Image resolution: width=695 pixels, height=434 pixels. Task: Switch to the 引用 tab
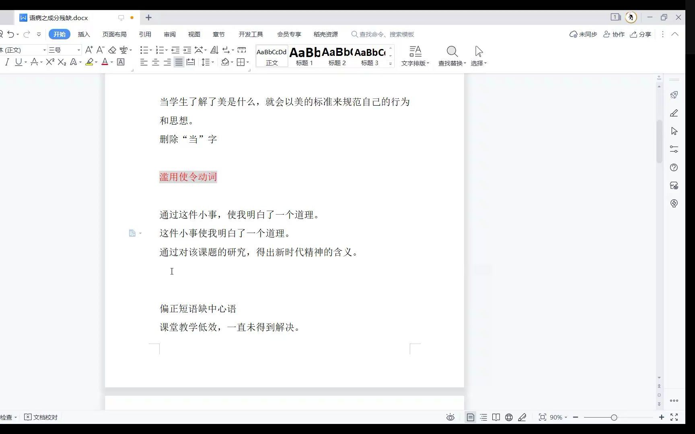145,34
